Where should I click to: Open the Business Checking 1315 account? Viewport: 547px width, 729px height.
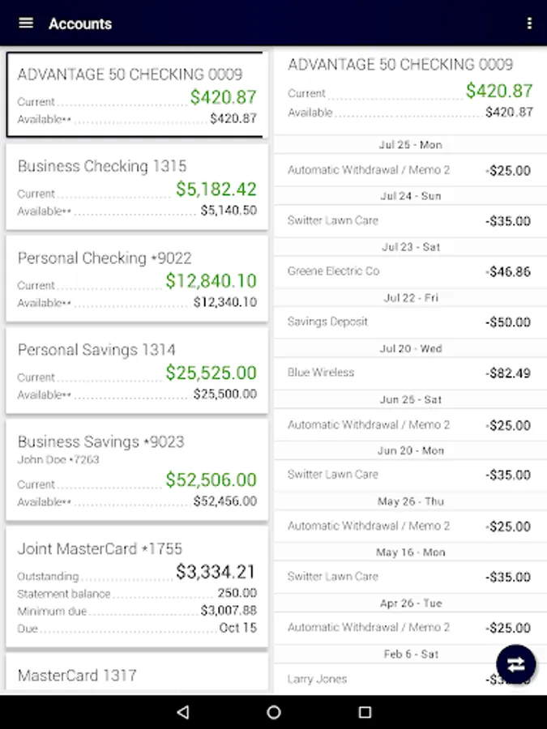coord(137,187)
